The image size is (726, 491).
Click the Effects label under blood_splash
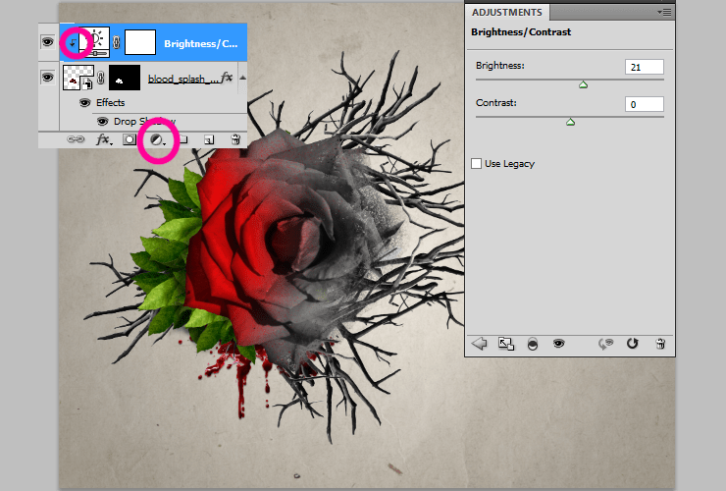[x=110, y=102]
